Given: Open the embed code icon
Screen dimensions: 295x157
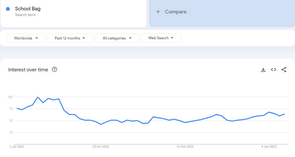Looking at the screenshot, I should click(x=274, y=70).
